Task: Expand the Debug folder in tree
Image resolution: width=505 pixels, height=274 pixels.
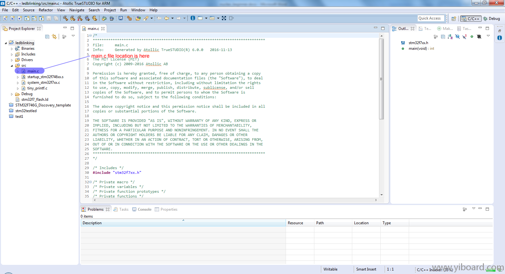Action: (x=12, y=94)
